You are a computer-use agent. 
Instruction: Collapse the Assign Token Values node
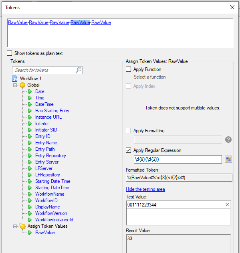click(x=15, y=227)
